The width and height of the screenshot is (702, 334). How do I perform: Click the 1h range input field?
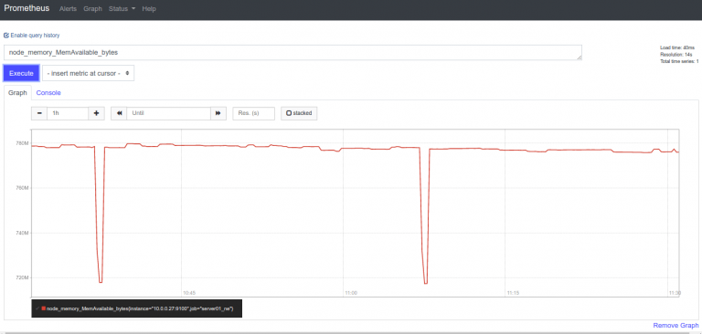tap(68, 113)
